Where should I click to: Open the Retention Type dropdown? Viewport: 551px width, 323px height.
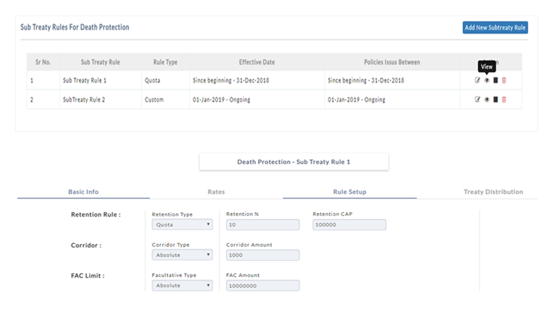182,225
